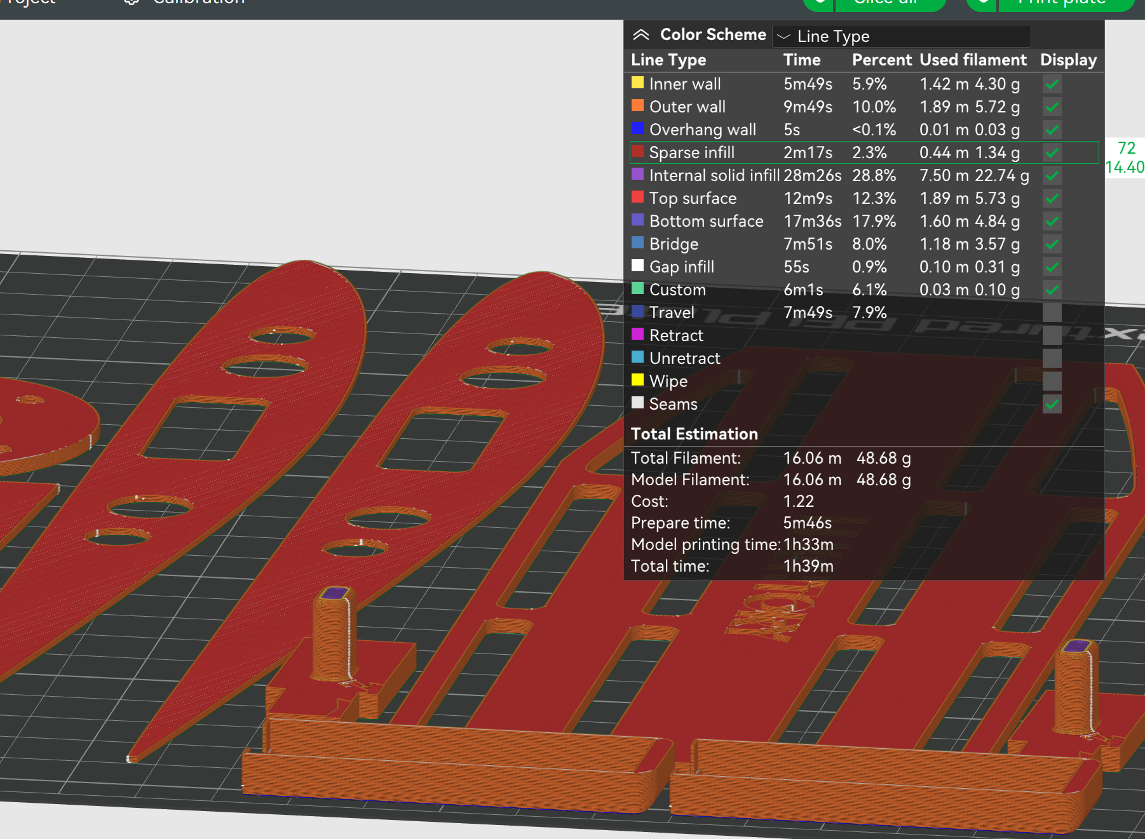Click the Total Filament '16.06 m' value

tap(812, 458)
